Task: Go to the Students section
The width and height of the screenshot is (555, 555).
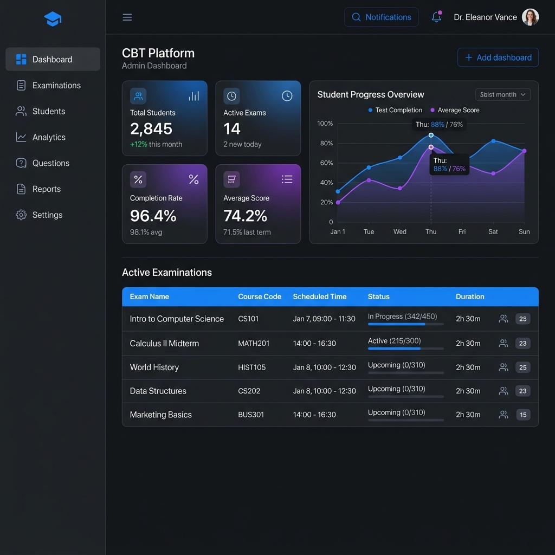Action: pos(53,111)
